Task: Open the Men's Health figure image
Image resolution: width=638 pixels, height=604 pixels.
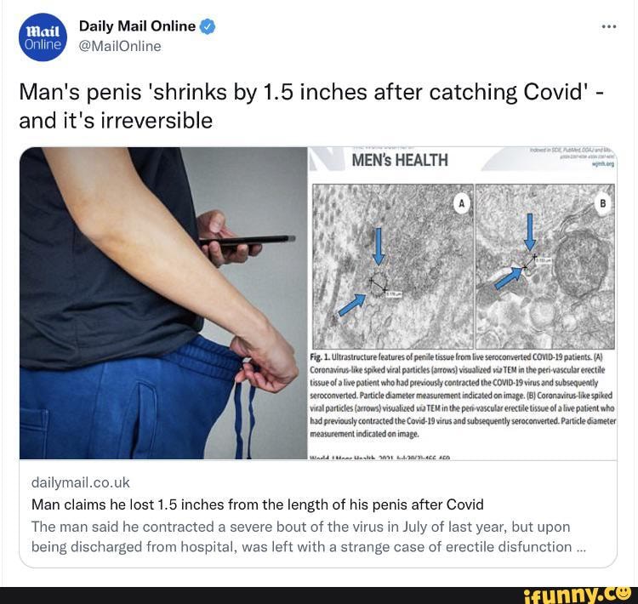Action: click(x=463, y=303)
